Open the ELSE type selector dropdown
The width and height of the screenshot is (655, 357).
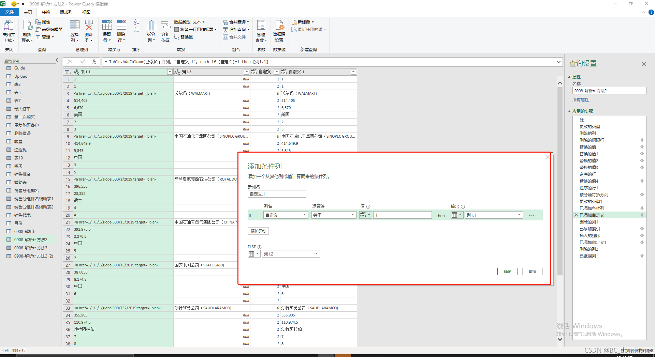pos(253,254)
